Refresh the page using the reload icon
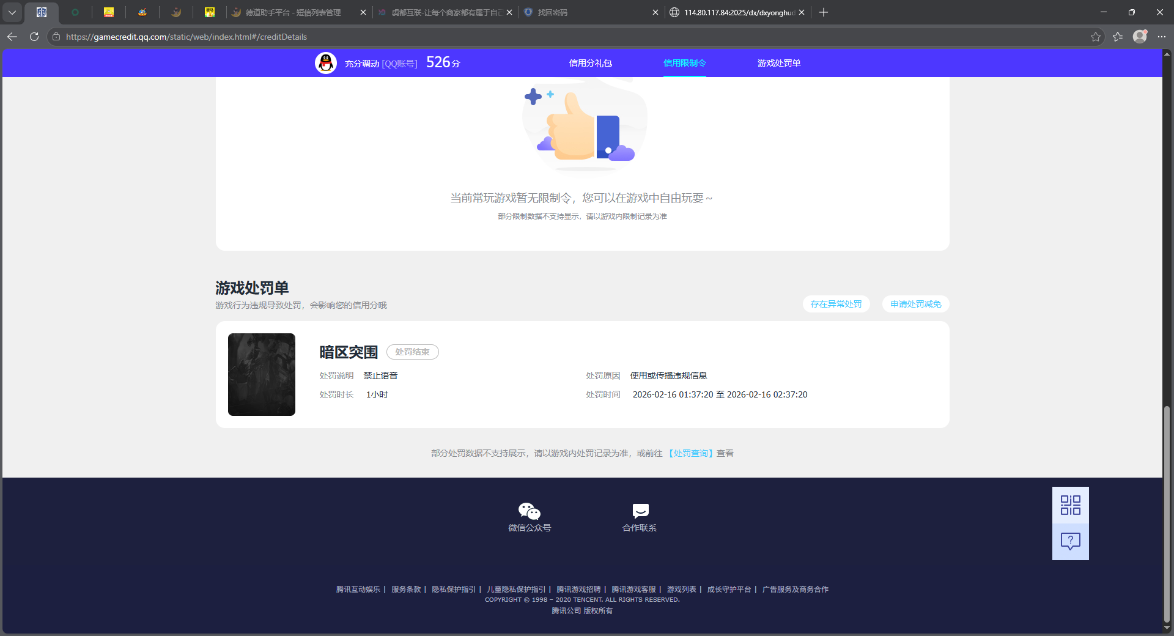Viewport: 1174px width, 636px height. point(34,37)
